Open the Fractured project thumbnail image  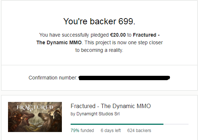click(35, 117)
